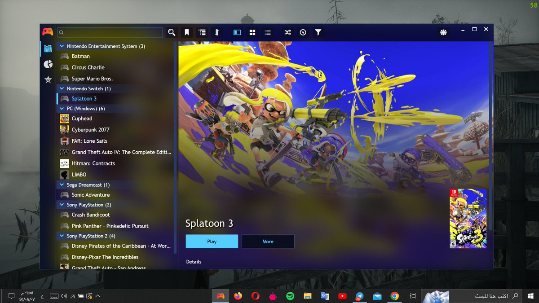Click the magnifier search button in toolbar
Screen dimensions: 539x303
point(171,32)
